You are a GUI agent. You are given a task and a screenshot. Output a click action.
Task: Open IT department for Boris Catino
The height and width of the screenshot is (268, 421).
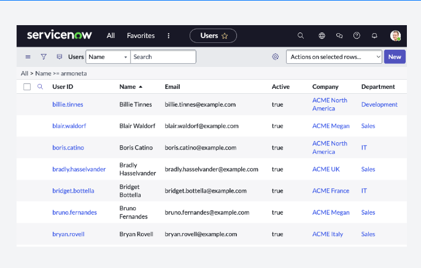tap(364, 148)
